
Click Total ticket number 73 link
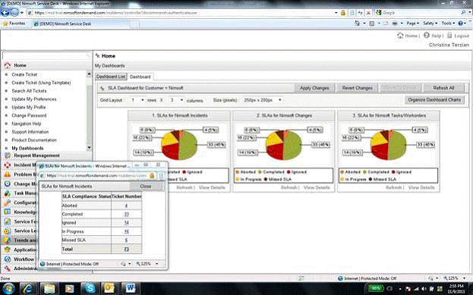(126, 249)
